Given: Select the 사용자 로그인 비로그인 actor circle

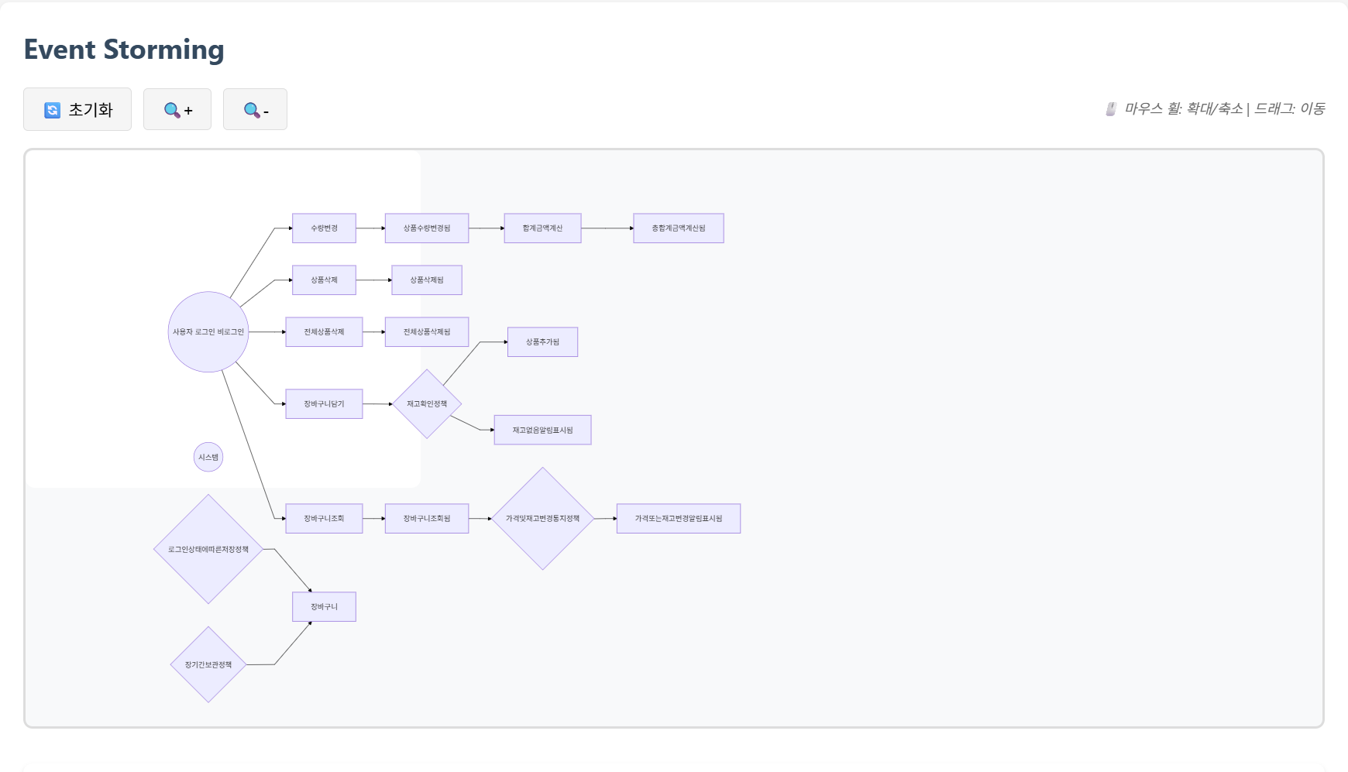Looking at the screenshot, I should click(x=208, y=332).
